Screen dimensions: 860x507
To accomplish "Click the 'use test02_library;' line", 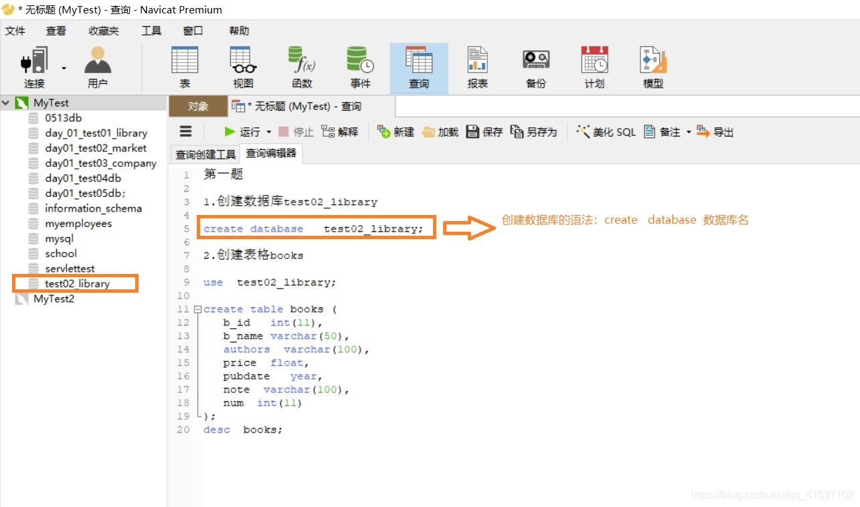I will tap(270, 283).
